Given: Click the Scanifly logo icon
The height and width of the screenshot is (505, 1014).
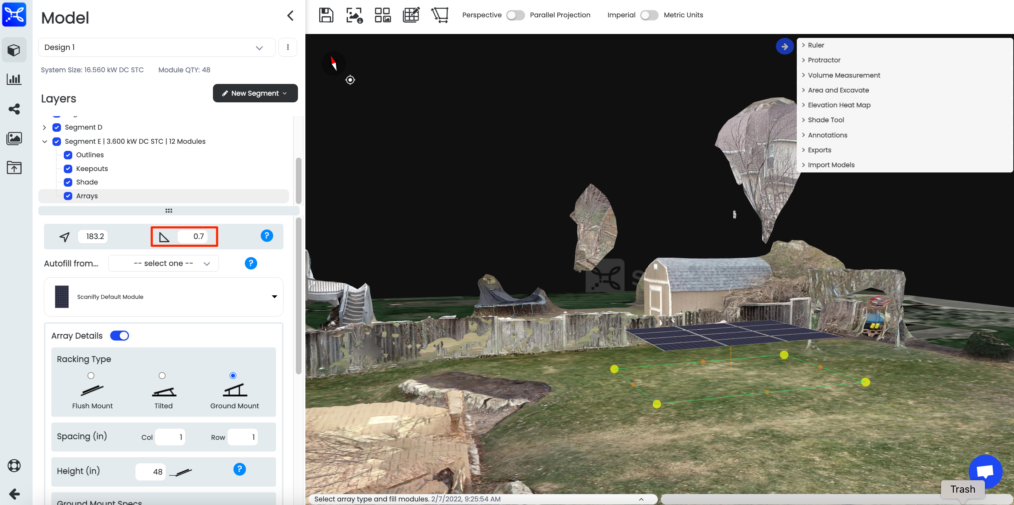Looking at the screenshot, I should 14,15.
